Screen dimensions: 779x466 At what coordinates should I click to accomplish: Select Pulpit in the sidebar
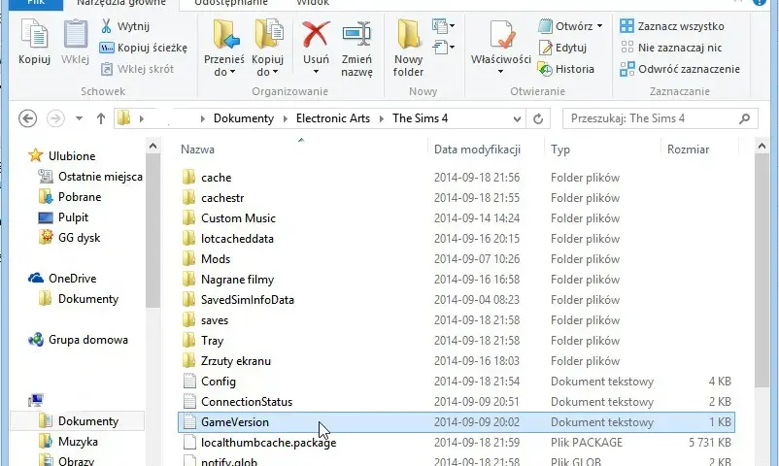63,217
